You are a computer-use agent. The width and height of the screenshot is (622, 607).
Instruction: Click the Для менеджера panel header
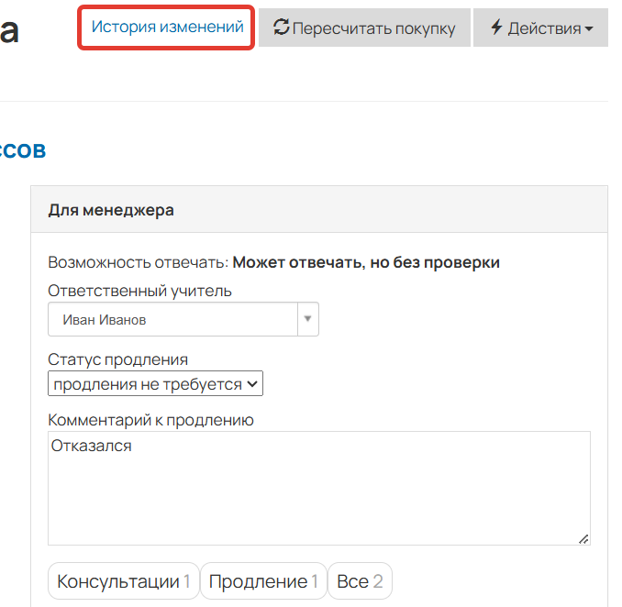pyautogui.click(x=319, y=209)
